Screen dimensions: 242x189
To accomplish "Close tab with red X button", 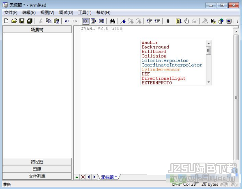I will [83, 177].
